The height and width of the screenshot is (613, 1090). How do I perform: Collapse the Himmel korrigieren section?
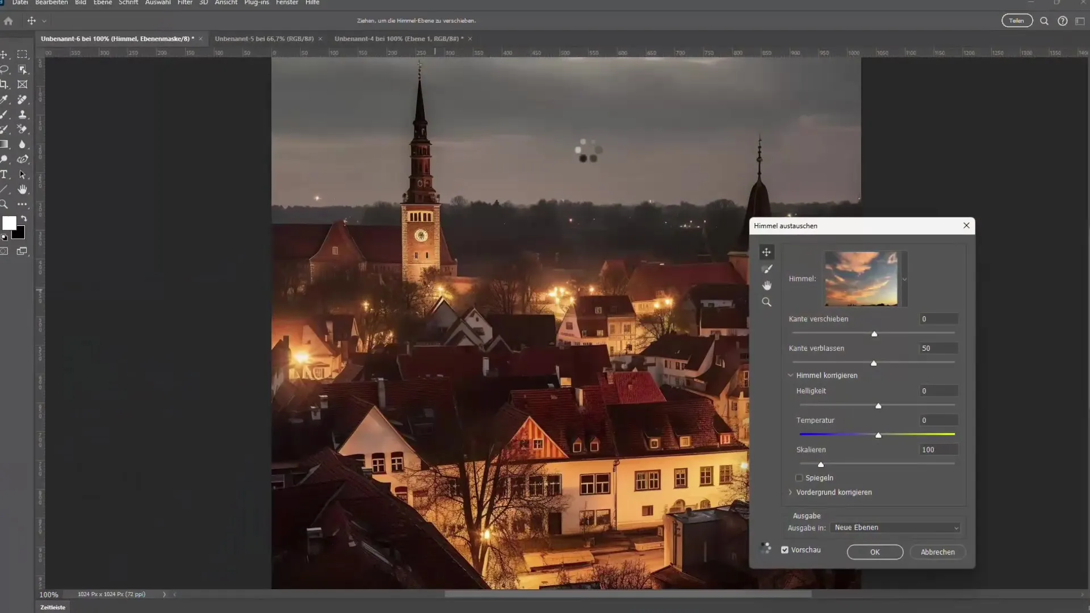pyautogui.click(x=790, y=375)
